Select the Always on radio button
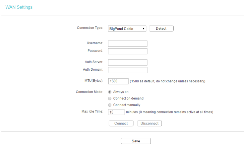 (x=110, y=92)
